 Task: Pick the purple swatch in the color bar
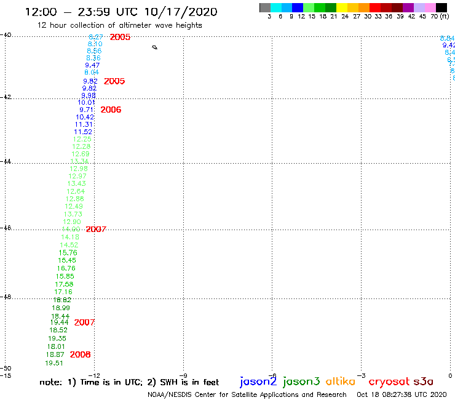click(408, 7)
